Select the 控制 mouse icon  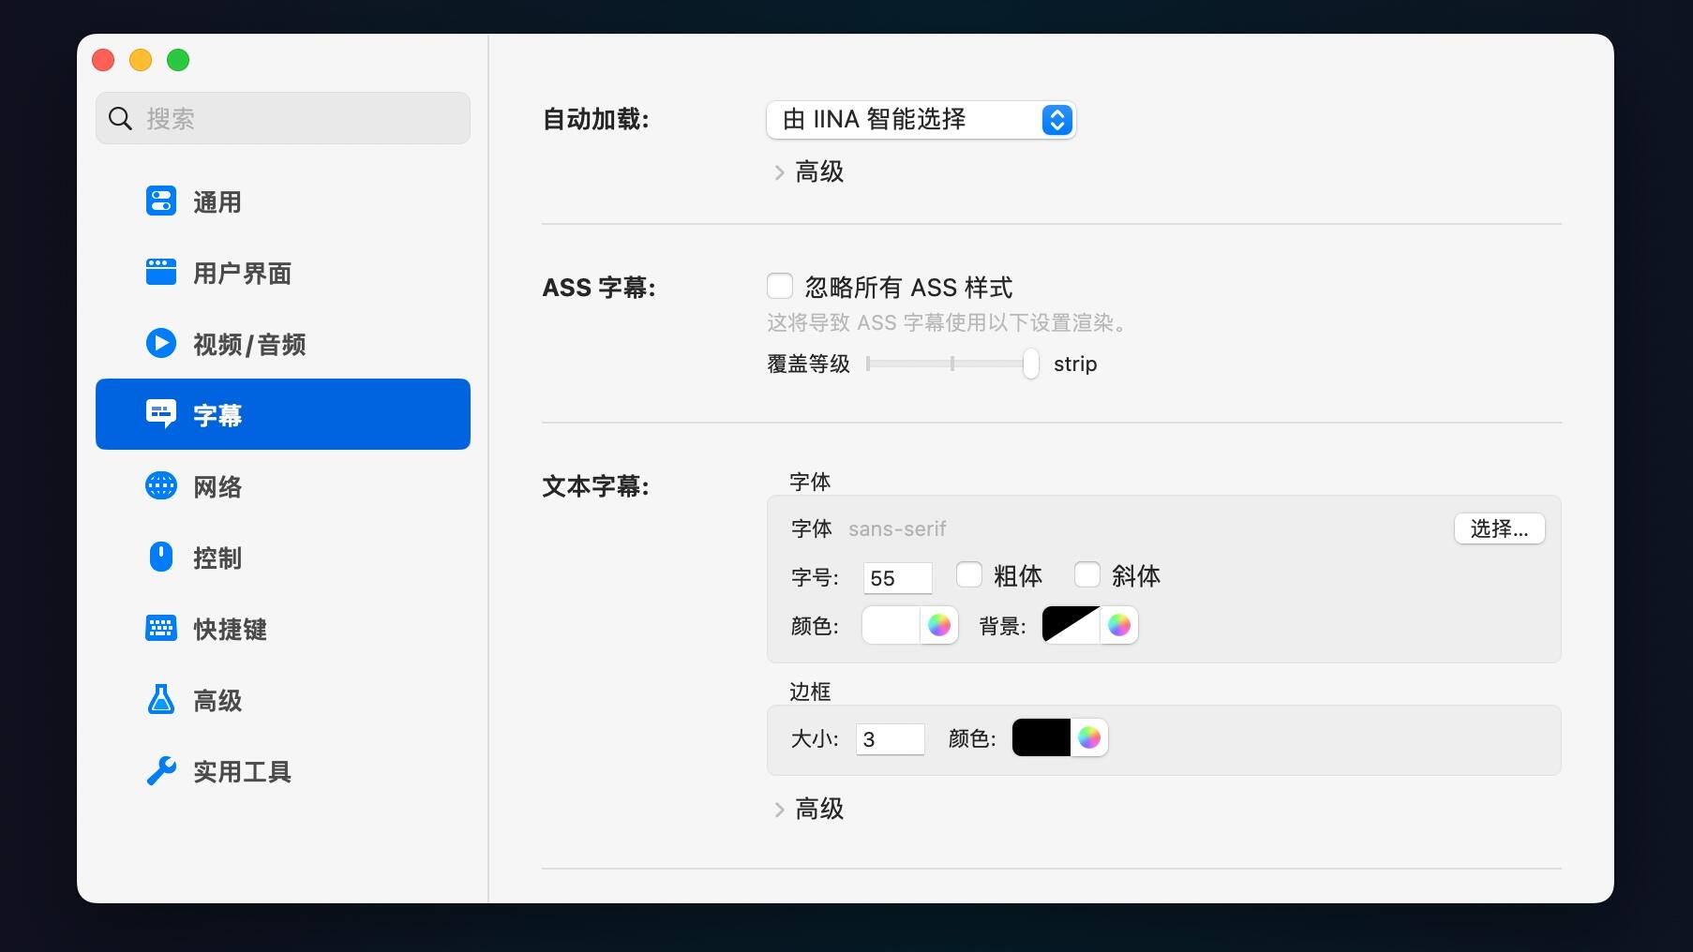tap(161, 558)
